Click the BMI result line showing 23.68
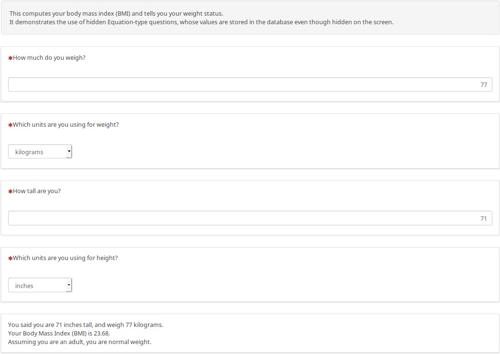 (x=59, y=334)
